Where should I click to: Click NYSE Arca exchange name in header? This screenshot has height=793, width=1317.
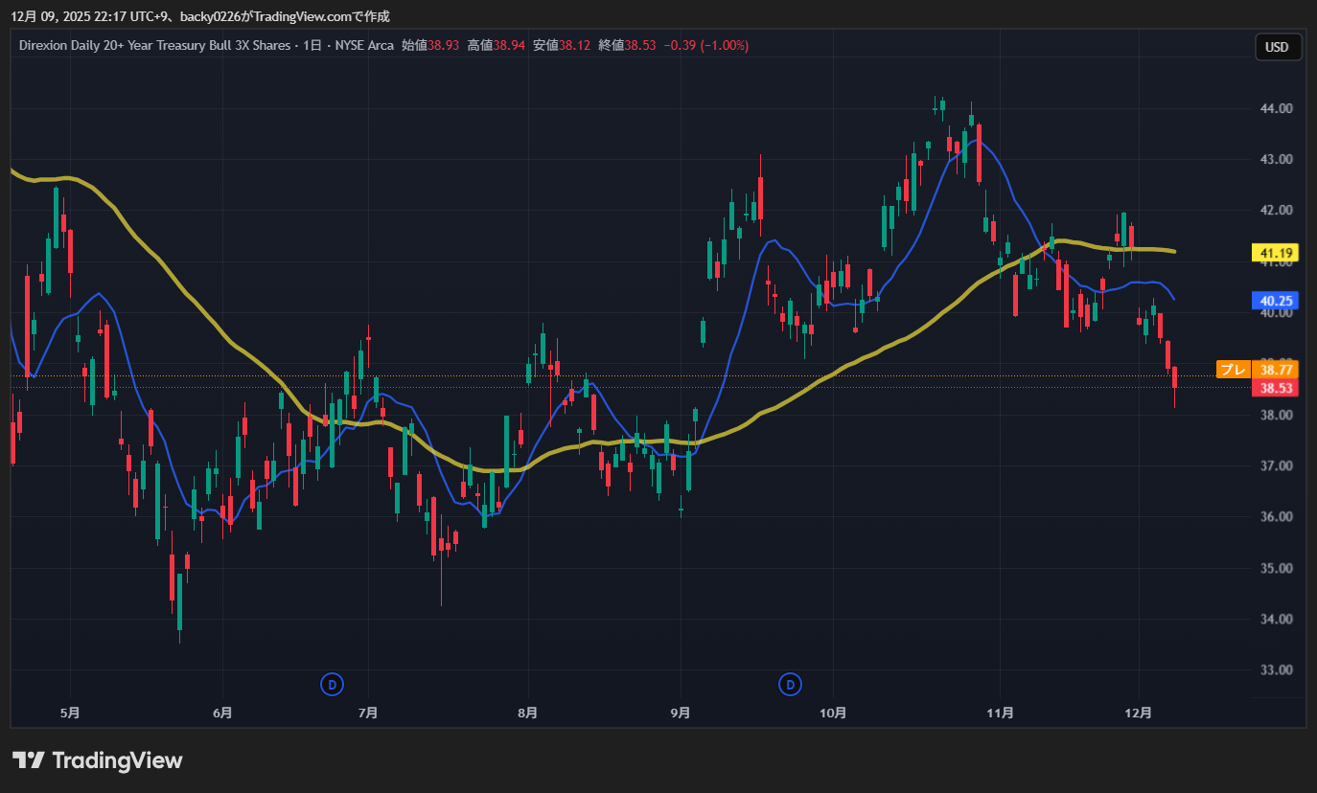364,45
